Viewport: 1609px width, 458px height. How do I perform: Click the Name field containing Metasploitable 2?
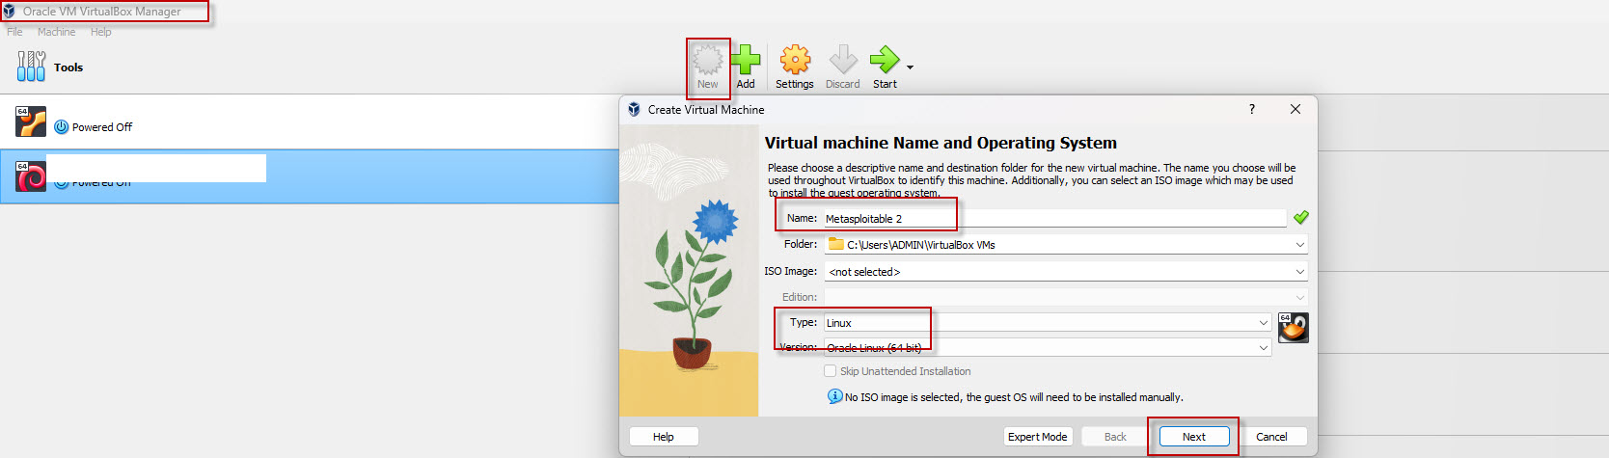pyautogui.click(x=1054, y=219)
